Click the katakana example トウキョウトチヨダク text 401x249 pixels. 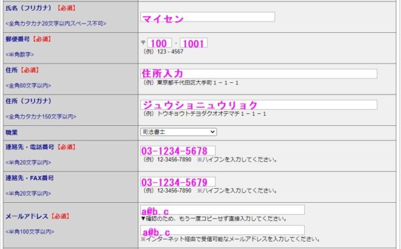tap(205, 114)
